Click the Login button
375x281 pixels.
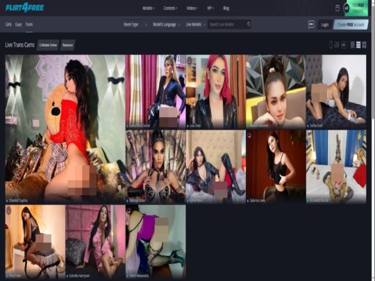click(x=324, y=24)
